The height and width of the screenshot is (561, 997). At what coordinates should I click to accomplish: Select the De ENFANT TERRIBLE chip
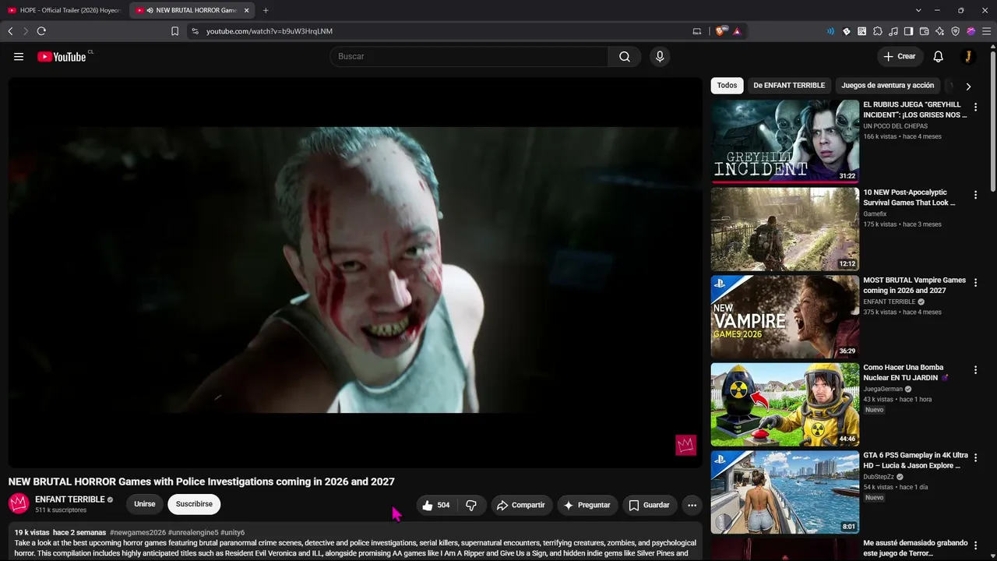pos(789,86)
